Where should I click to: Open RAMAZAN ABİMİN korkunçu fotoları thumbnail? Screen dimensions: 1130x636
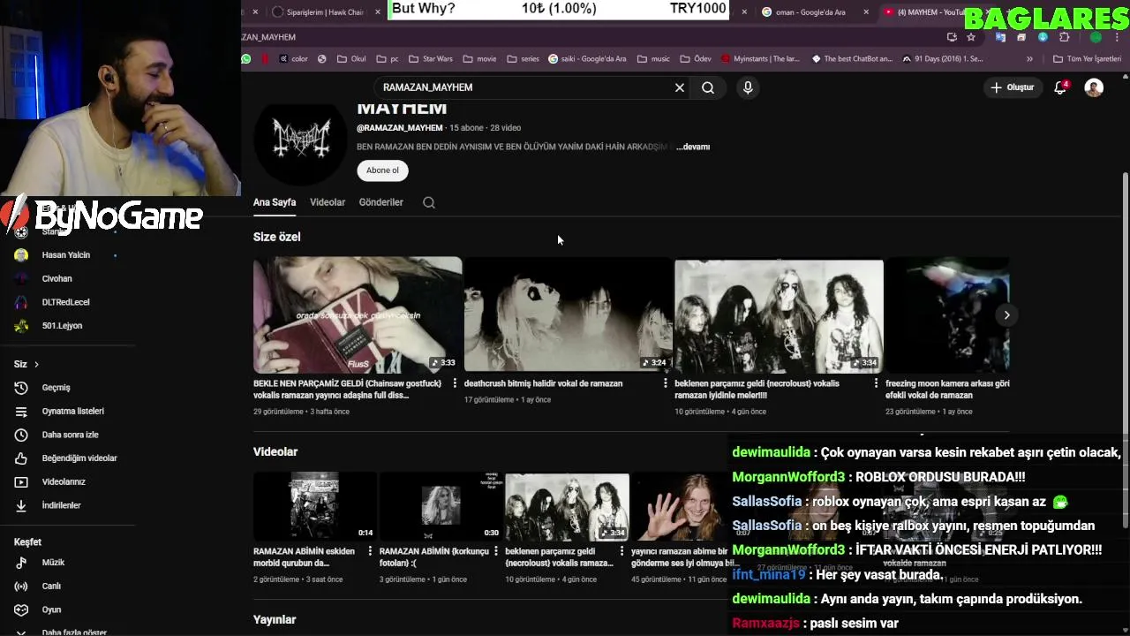point(441,506)
